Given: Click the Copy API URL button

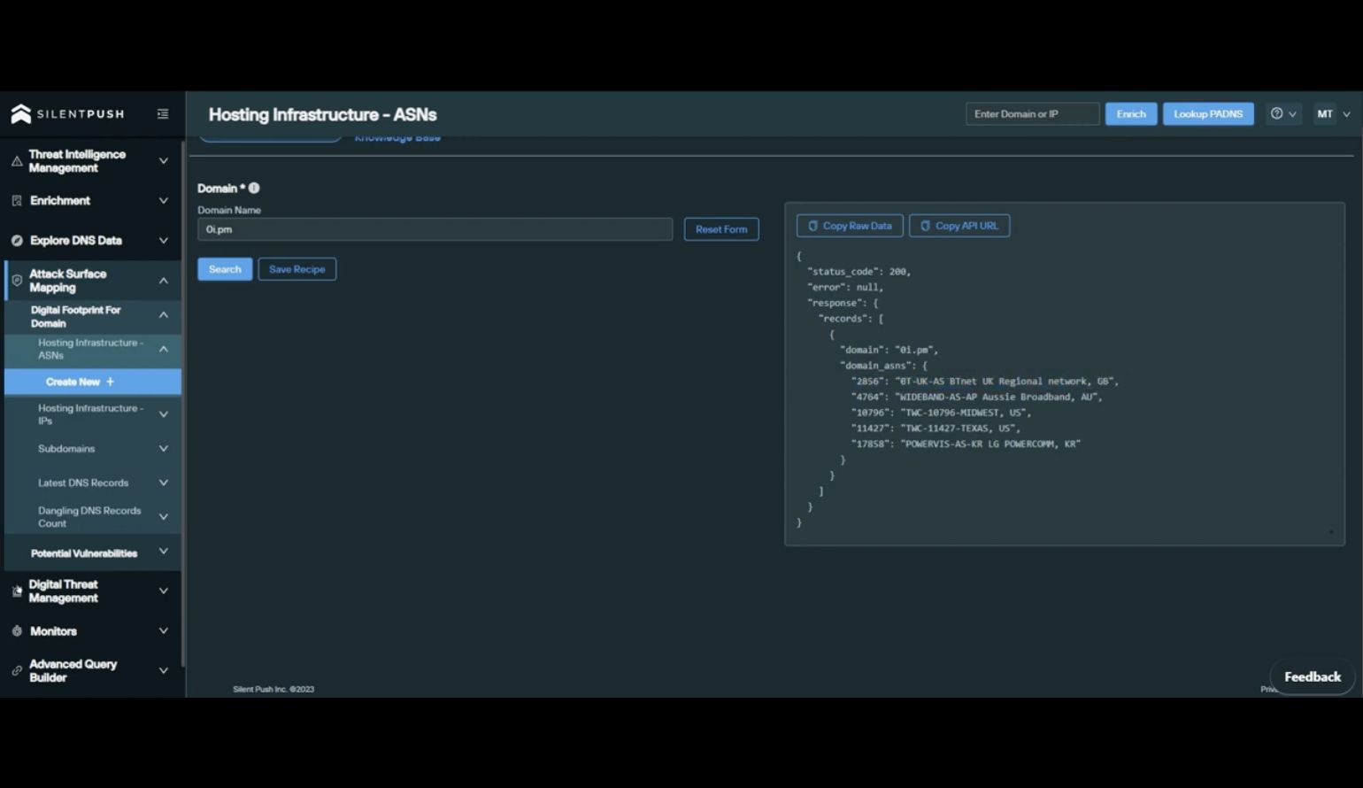Looking at the screenshot, I should pos(959,226).
